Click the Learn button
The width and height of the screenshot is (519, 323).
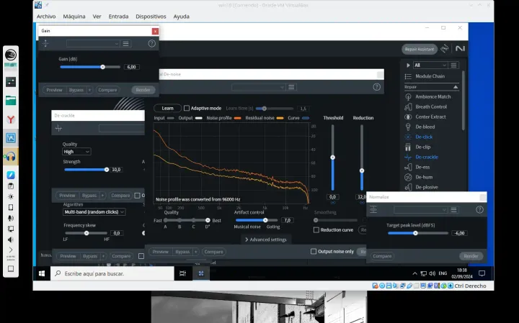pos(167,109)
